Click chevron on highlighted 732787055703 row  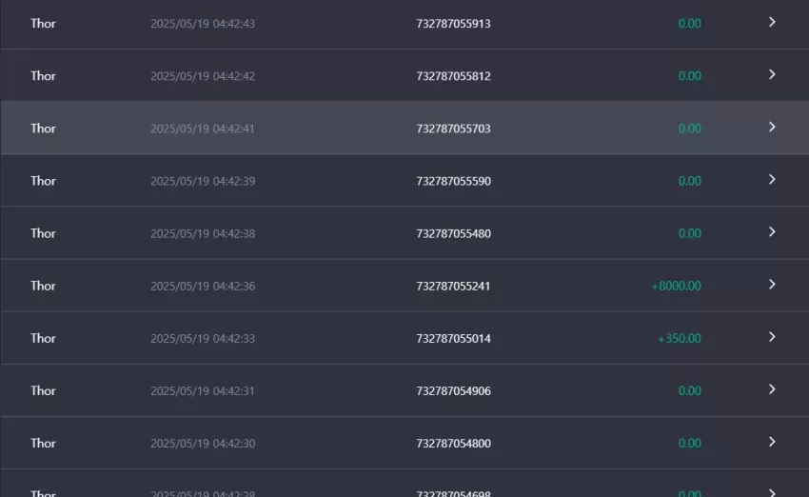click(x=772, y=127)
